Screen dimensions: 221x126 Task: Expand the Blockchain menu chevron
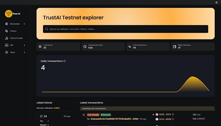[x=24, y=24]
